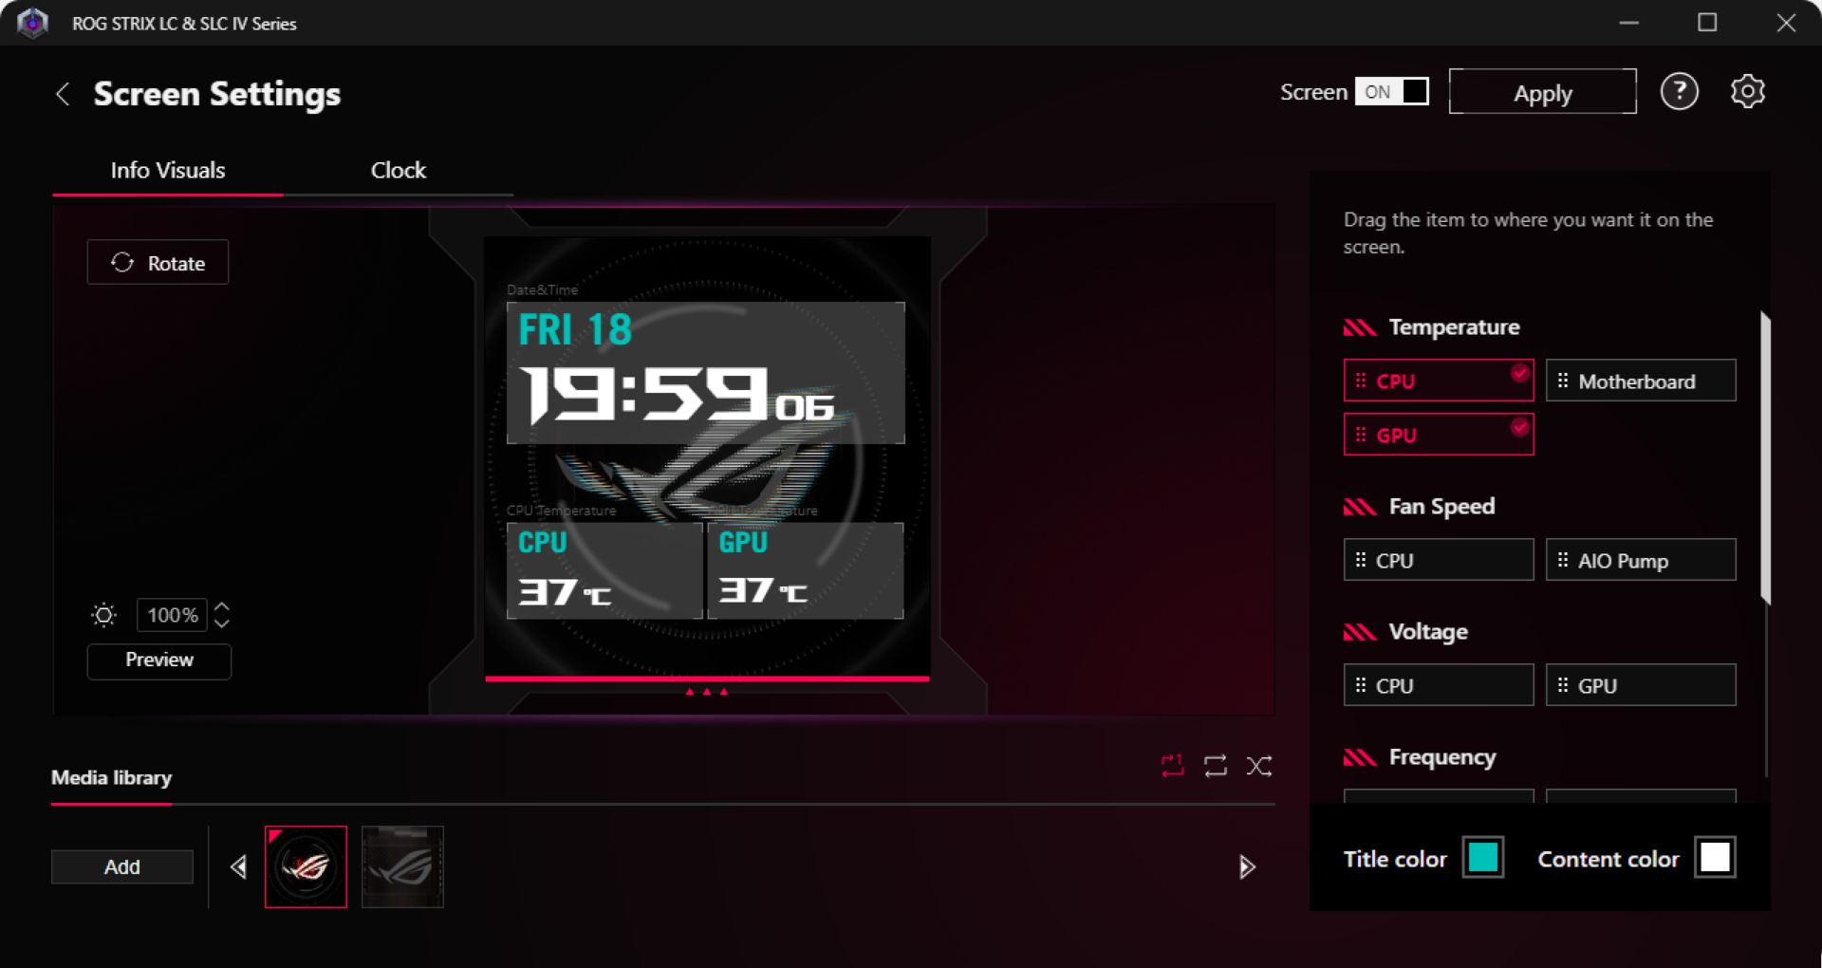Select the Media library tab
Screen dimensions: 1822x968
[x=111, y=778]
